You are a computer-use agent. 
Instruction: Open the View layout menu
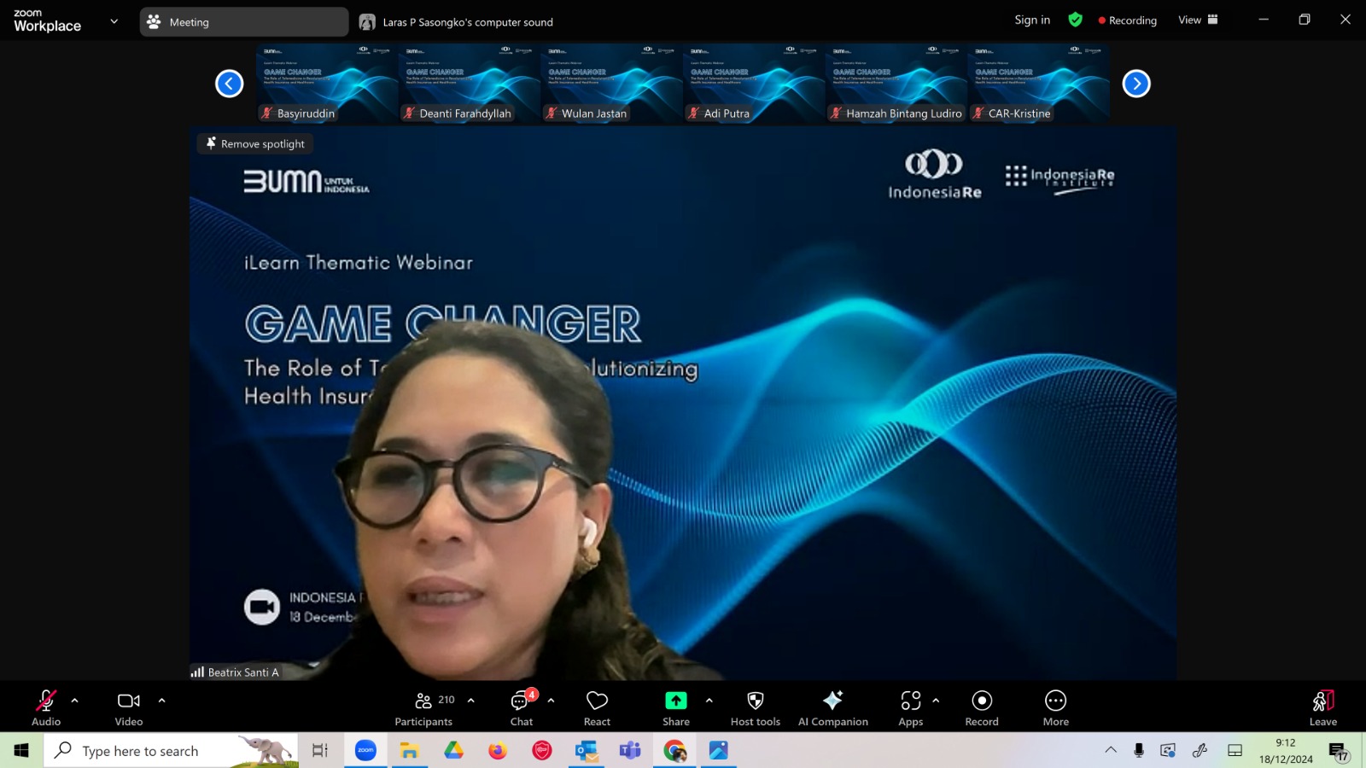[x=1198, y=20]
